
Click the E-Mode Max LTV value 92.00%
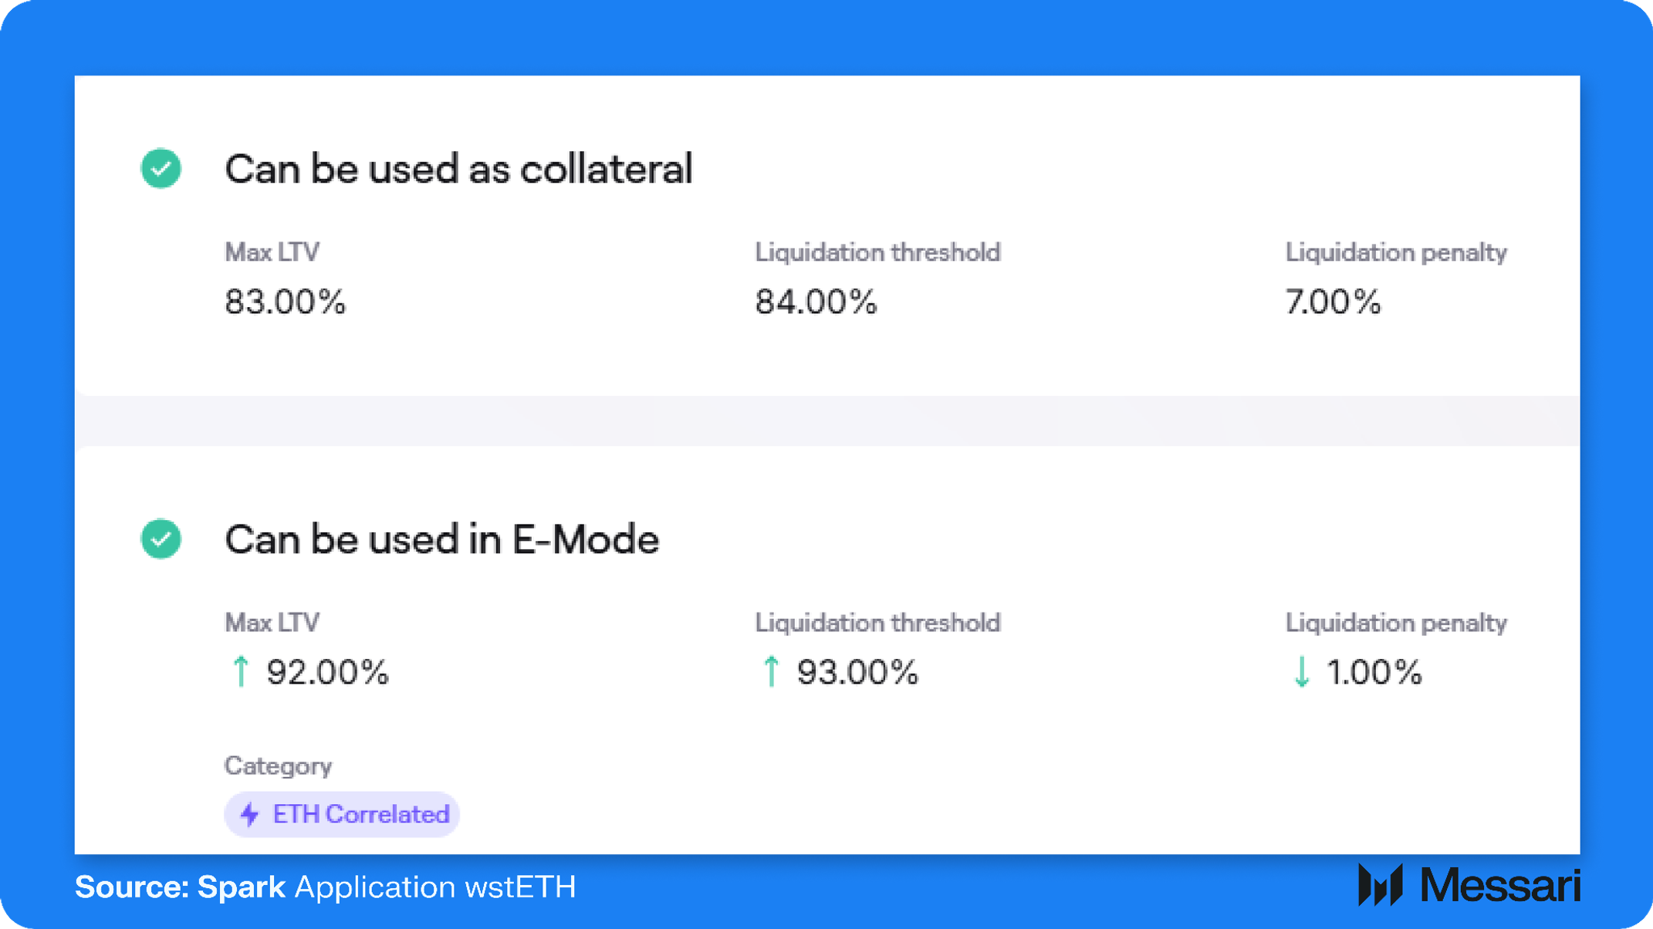pos(327,672)
